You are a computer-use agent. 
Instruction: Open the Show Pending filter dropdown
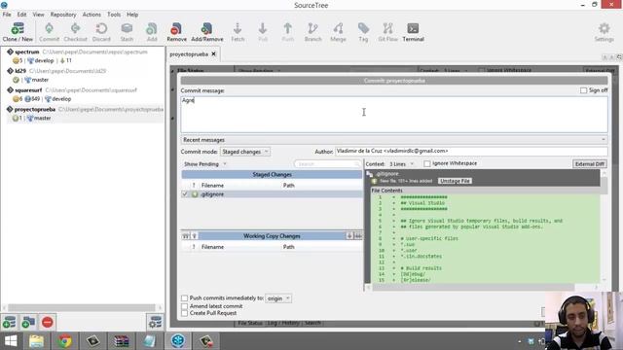tap(205, 164)
